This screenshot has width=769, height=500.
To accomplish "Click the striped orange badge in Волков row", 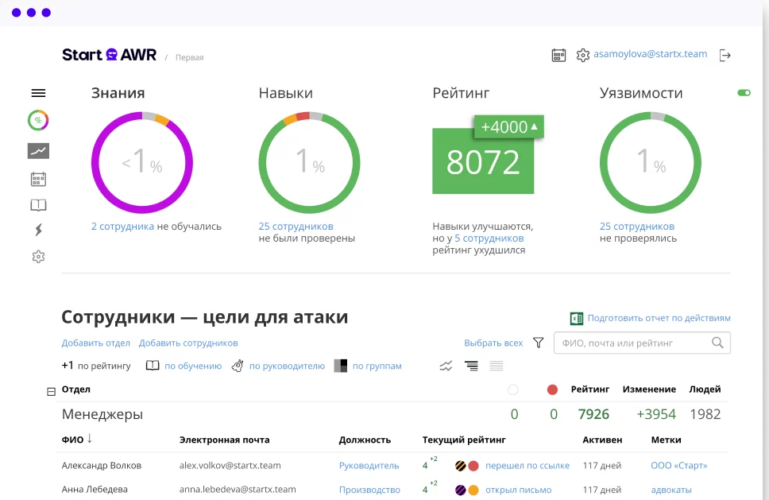I will pyautogui.click(x=461, y=466).
